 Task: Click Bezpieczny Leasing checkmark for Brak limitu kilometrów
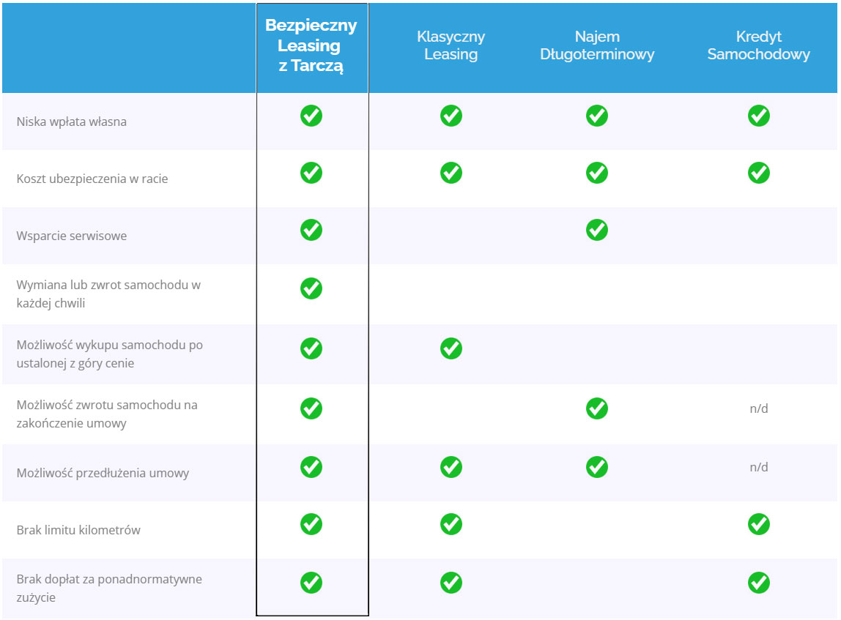click(x=311, y=524)
